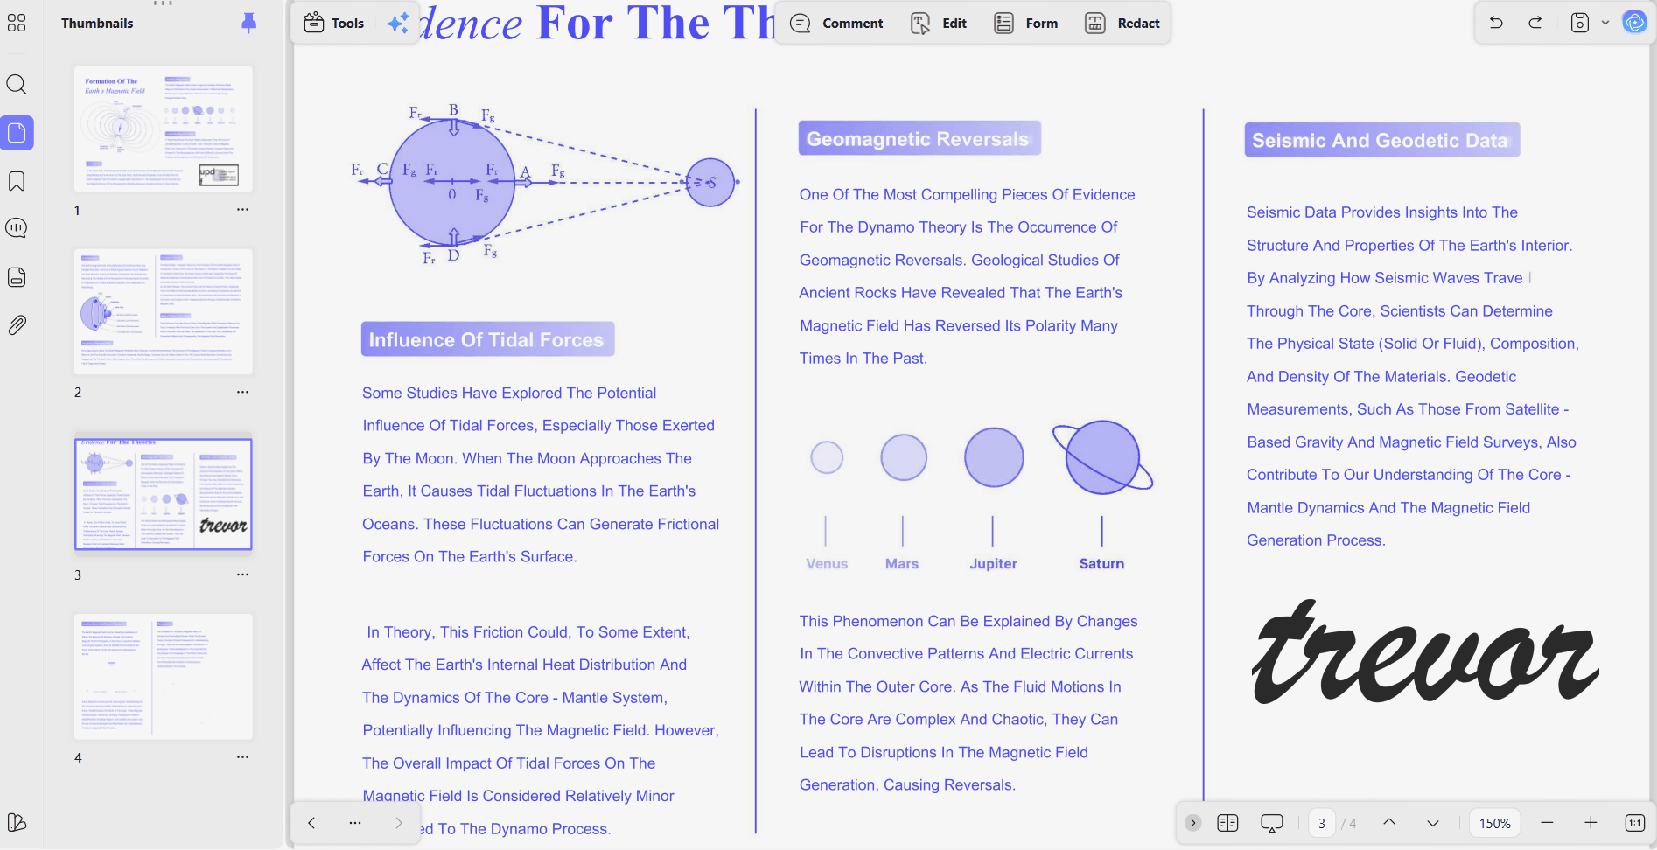
Task: Click the Geomagnetic Reversals heading
Action: (x=919, y=139)
